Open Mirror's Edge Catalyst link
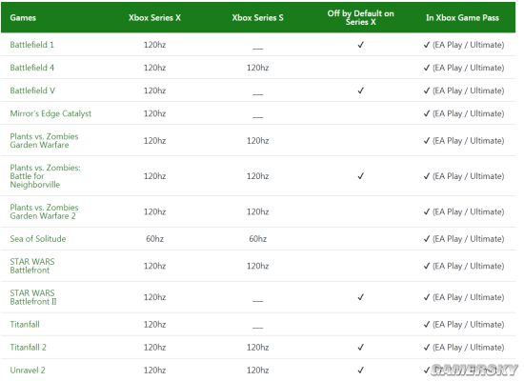The height and width of the screenshot is (381, 524). tap(50, 113)
